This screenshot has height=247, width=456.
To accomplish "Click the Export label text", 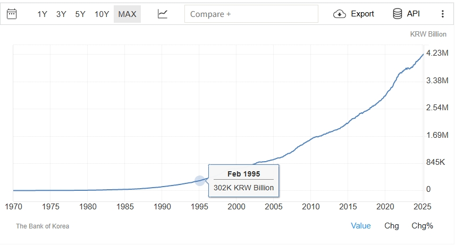I will tap(362, 14).
